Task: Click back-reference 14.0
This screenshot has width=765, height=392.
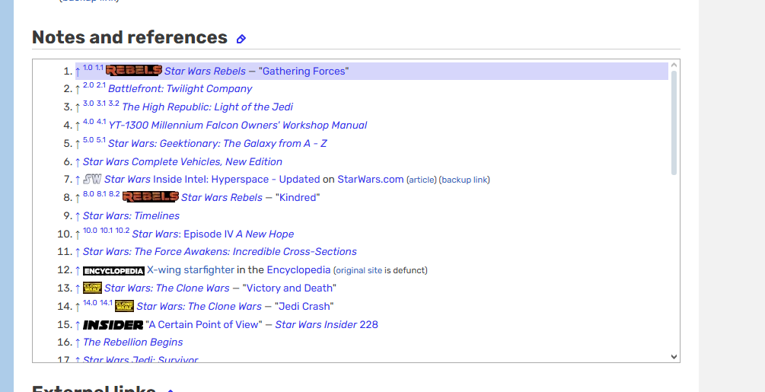Action: tap(91, 303)
